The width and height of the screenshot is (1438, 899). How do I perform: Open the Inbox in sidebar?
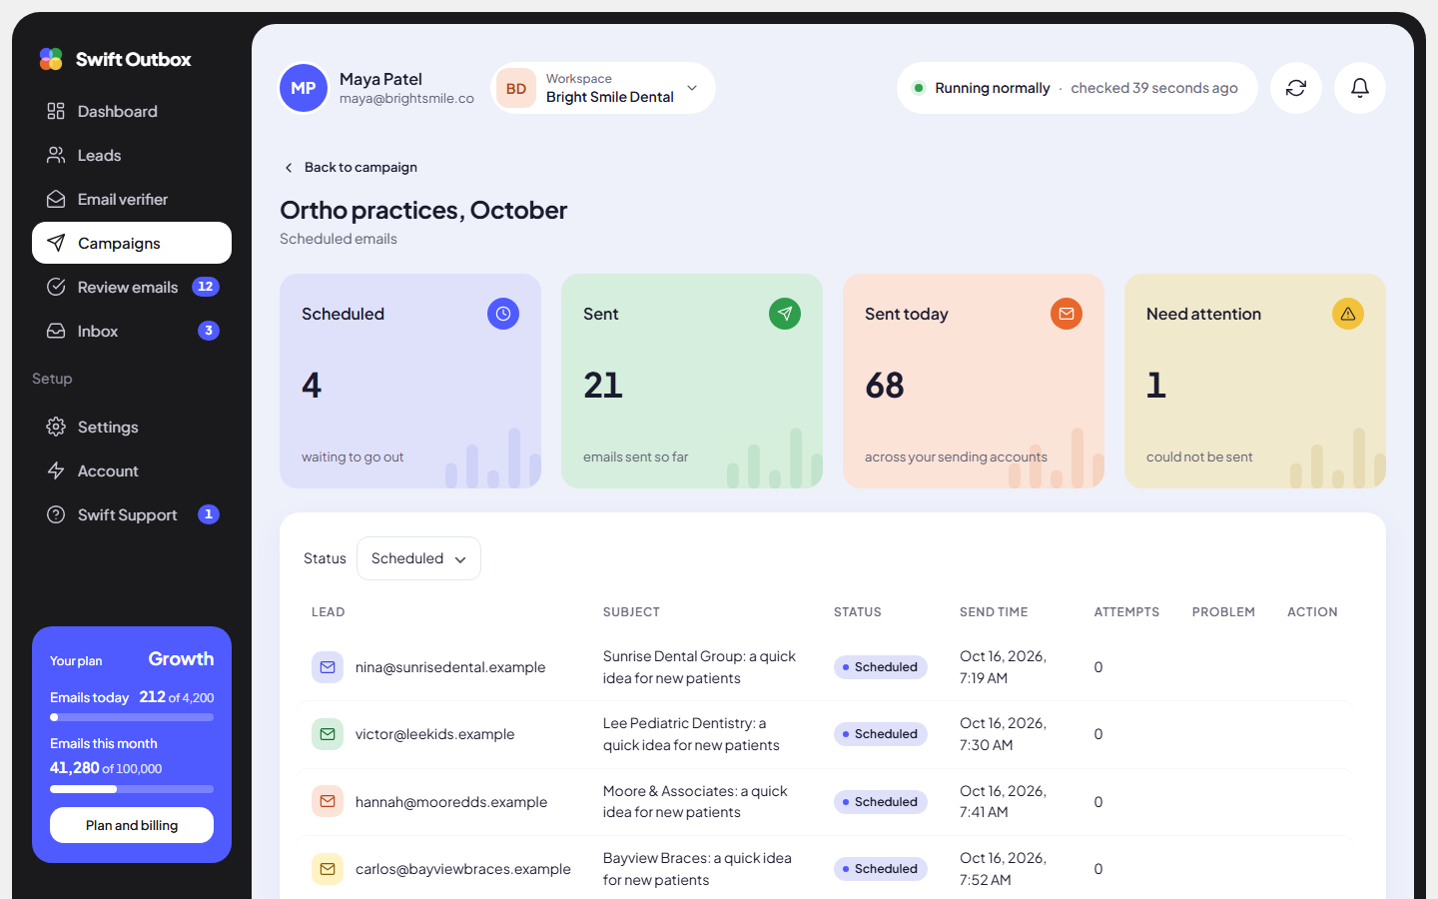tap(132, 331)
